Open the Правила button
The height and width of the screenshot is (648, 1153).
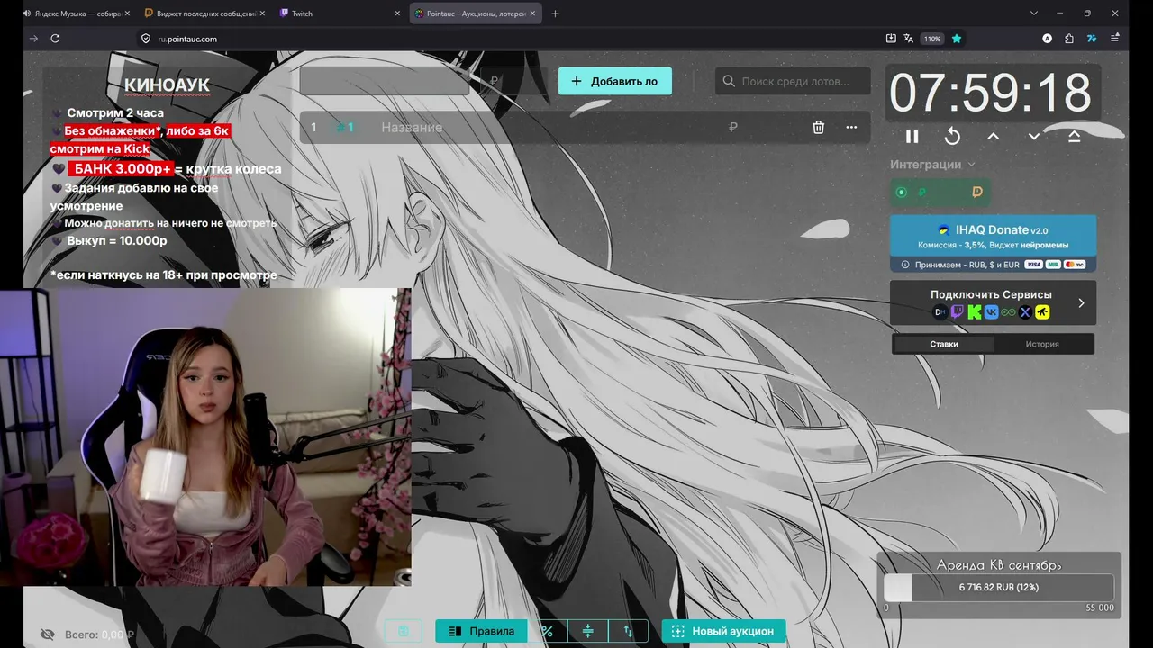click(x=481, y=631)
